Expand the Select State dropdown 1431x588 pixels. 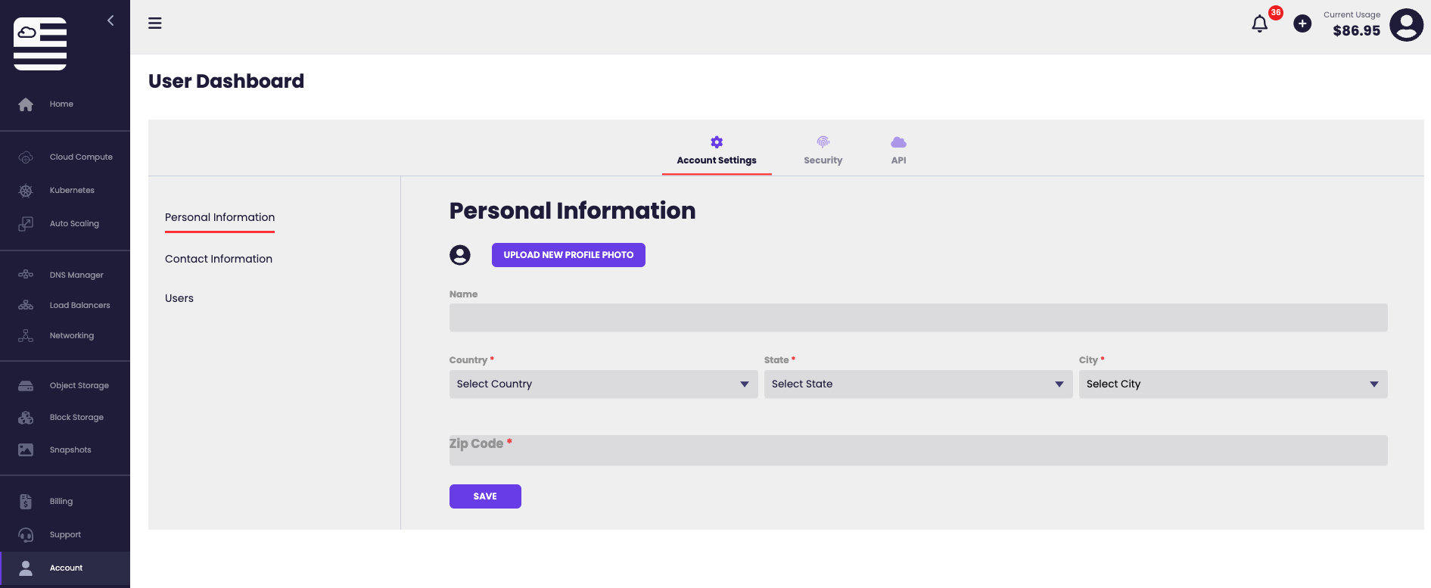[x=917, y=384]
